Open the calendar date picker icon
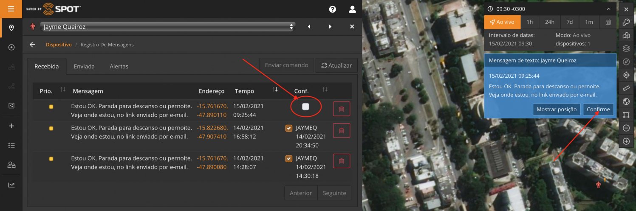This screenshot has width=636, height=211. 608,22
